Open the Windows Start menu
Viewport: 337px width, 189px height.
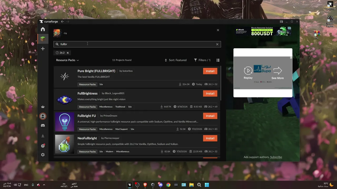click(x=207, y=185)
